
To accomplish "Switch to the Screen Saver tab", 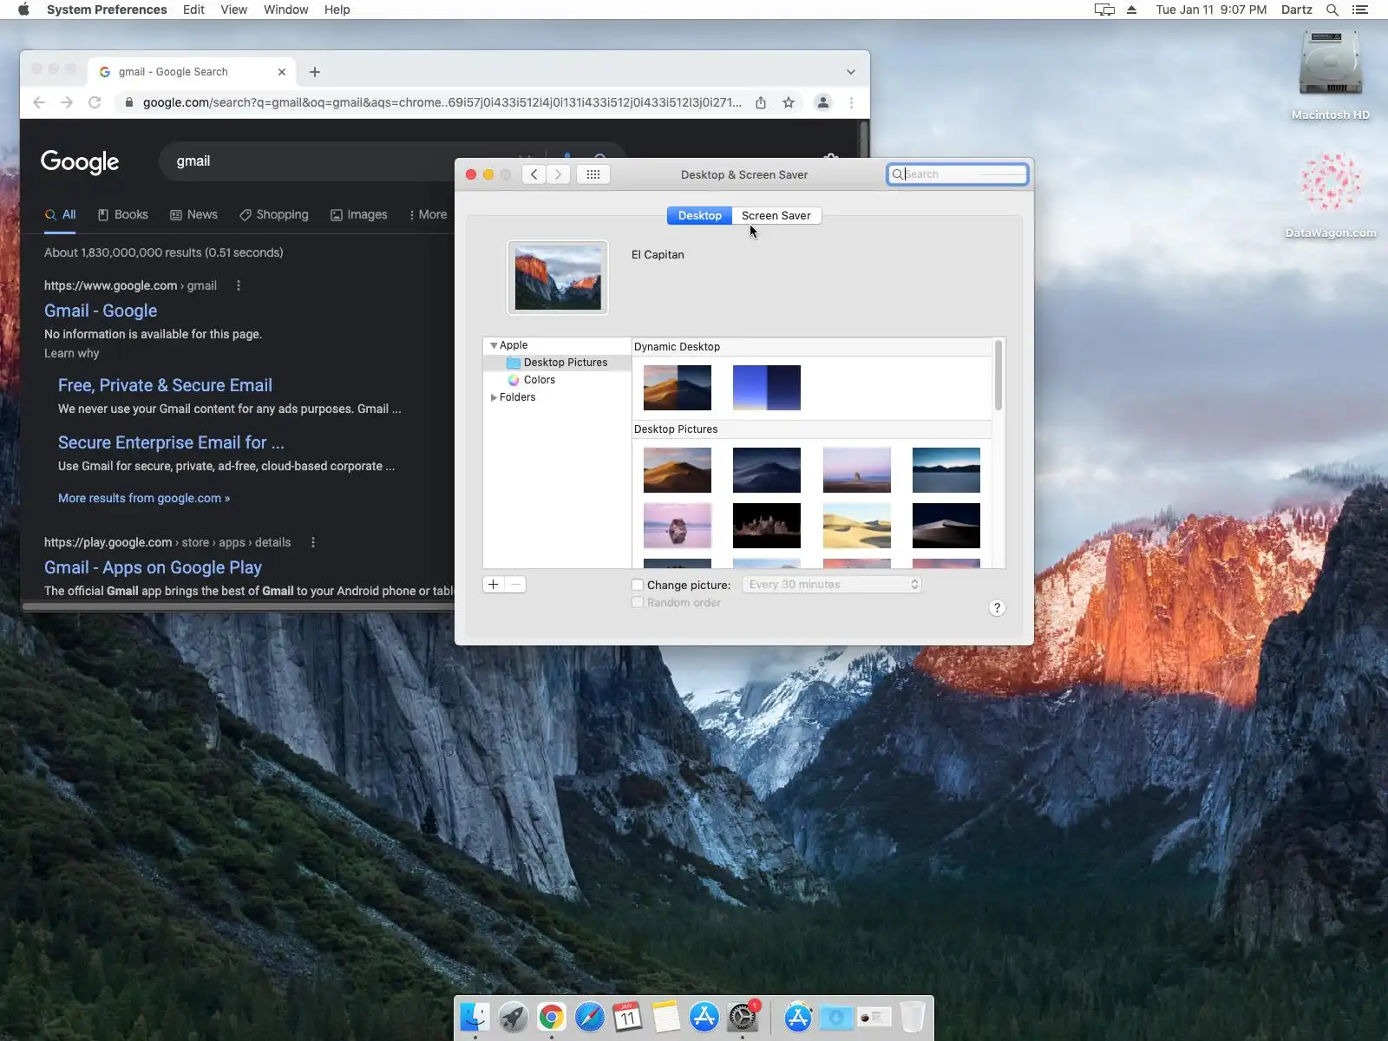I will click(x=776, y=215).
